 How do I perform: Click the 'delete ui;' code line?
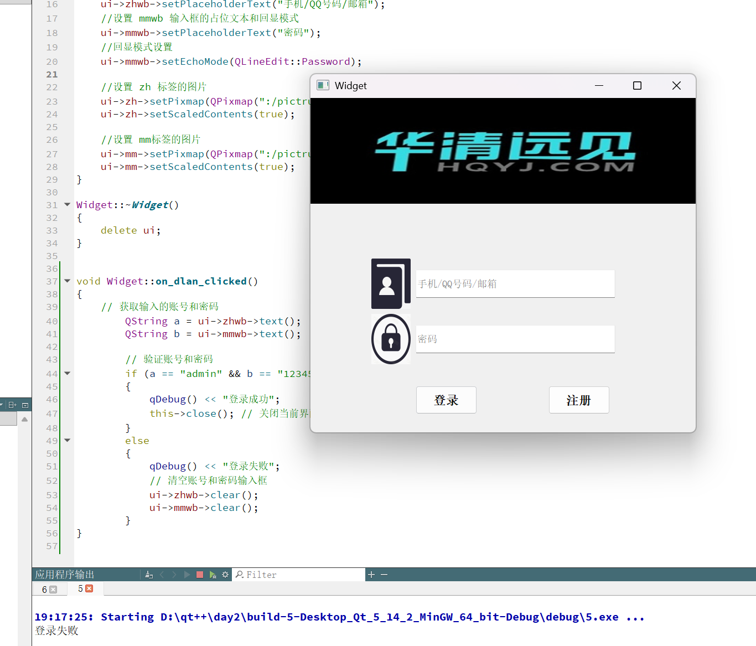point(131,230)
